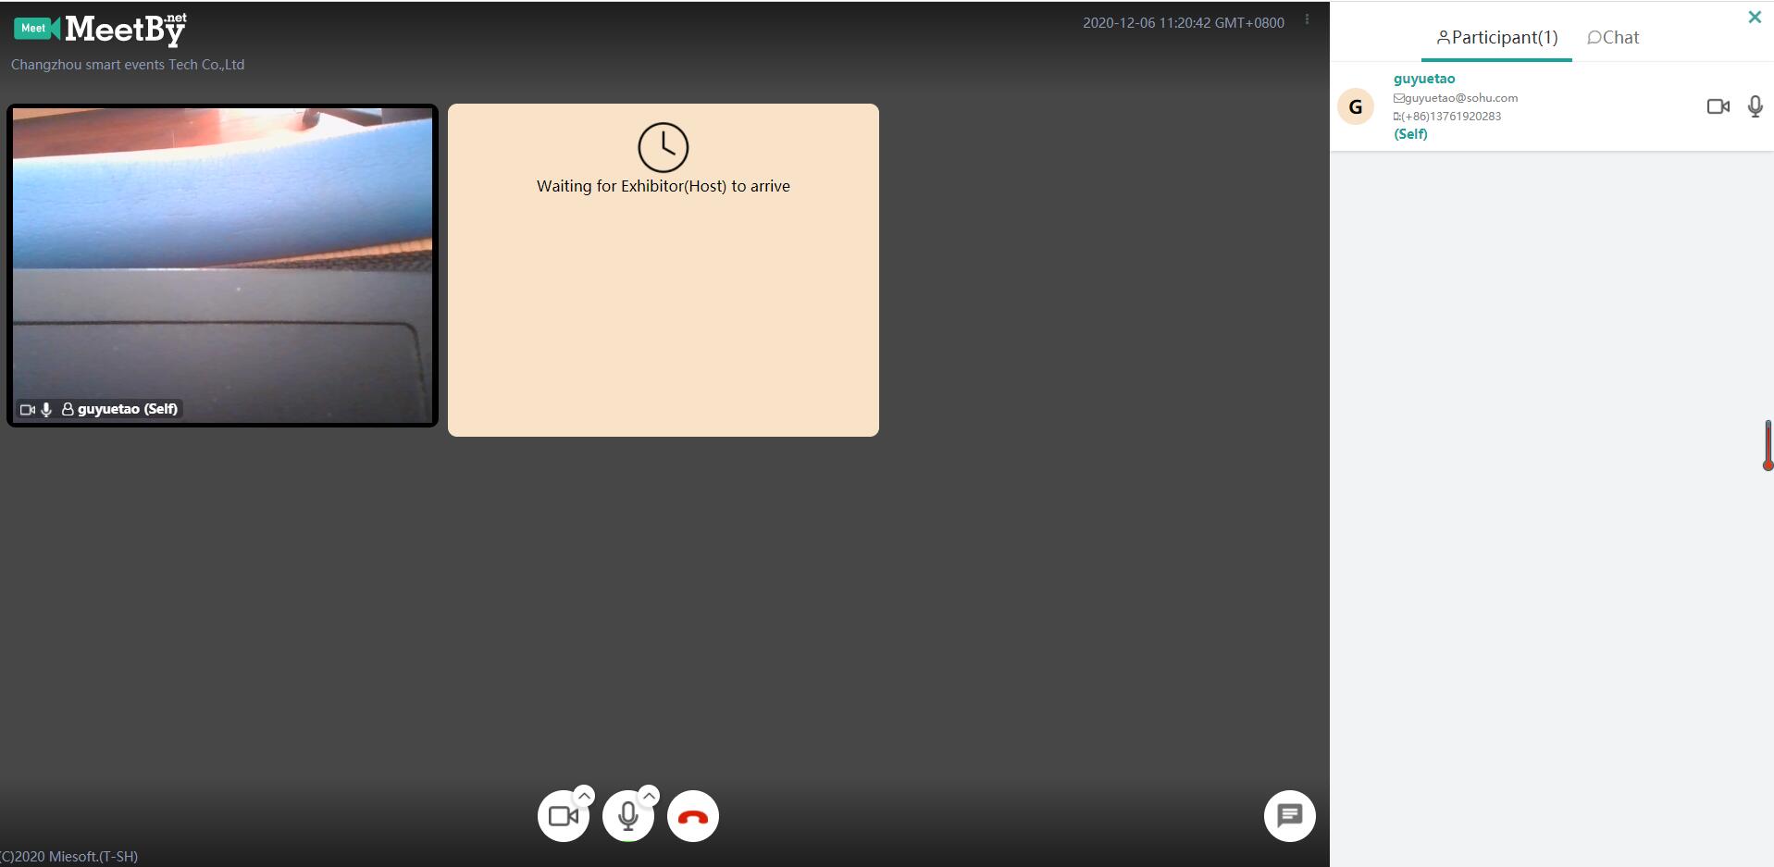Click microphone status icon on self video label
1774x867 pixels.
click(46, 409)
